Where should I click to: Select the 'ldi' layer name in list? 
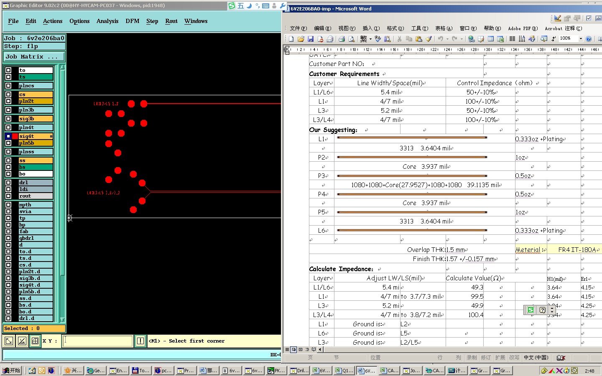(x=36, y=189)
